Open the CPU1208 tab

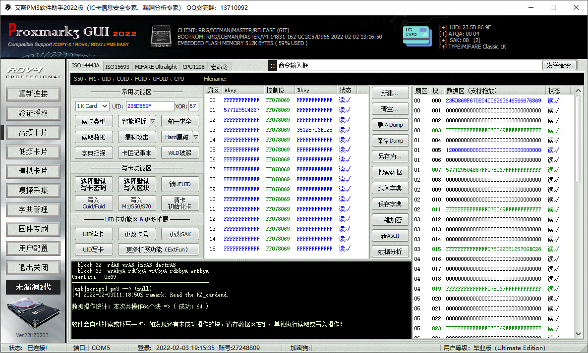(193, 67)
